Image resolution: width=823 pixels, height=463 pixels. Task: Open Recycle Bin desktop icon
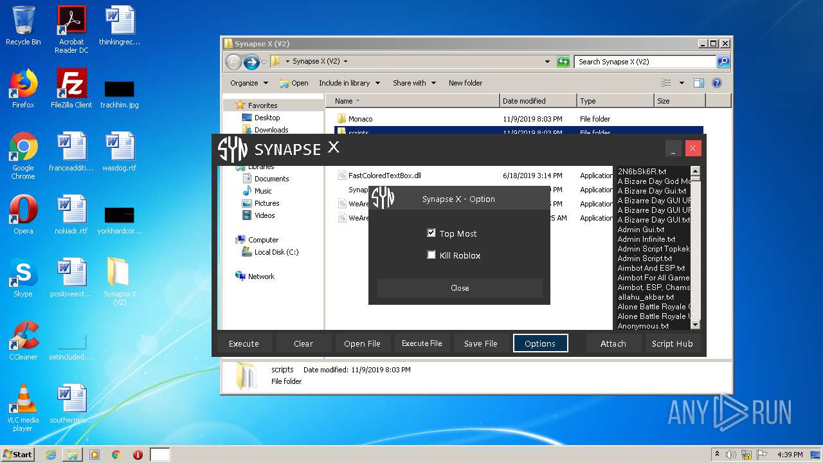click(23, 26)
